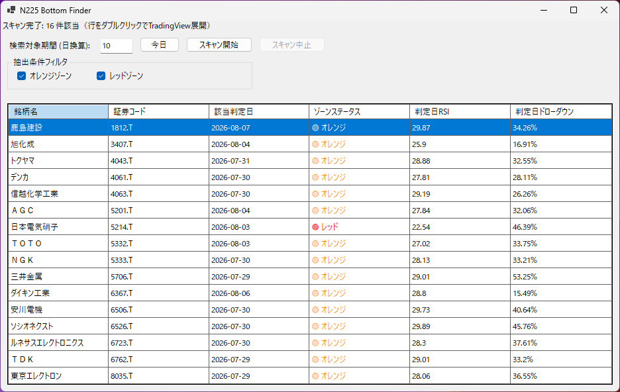Click the スキャン開始 button
This screenshot has height=392, width=620.
click(x=219, y=45)
